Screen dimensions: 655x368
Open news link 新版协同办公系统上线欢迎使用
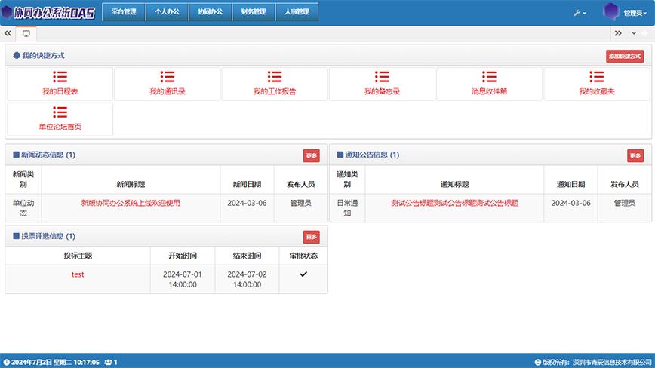click(131, 203)
